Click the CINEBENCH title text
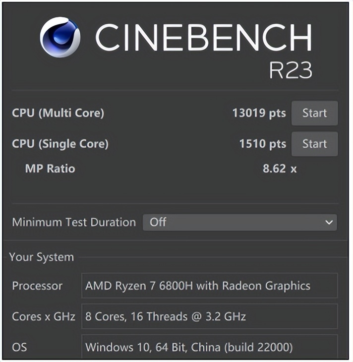Image resolution: width=353 pixels, height=362 pixels. pyautogui.click(x=203, y=38)
